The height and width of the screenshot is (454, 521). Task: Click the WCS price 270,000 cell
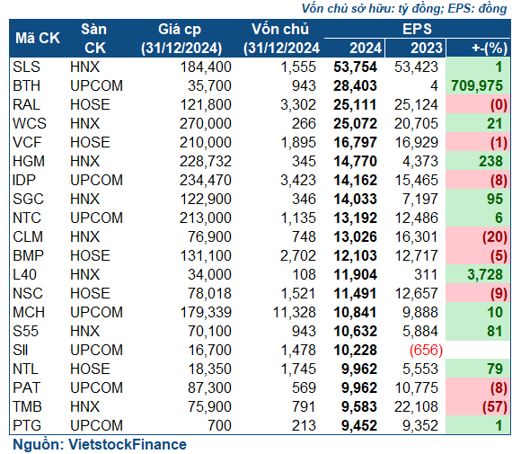click(x=206, y=123)
